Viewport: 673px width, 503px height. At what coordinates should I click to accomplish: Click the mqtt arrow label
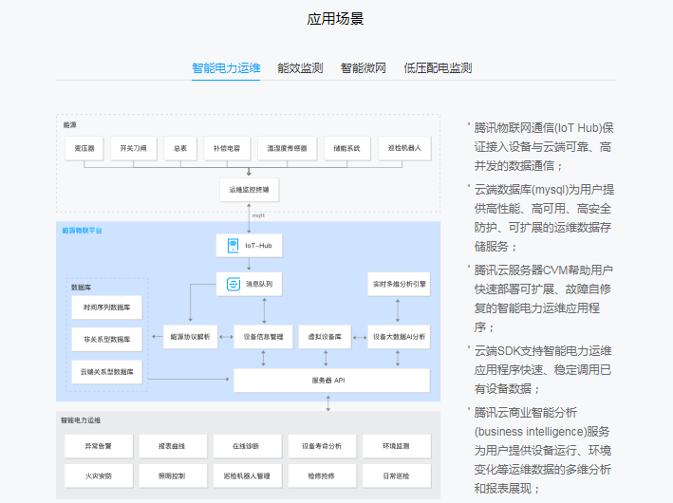tap(258, 215)
